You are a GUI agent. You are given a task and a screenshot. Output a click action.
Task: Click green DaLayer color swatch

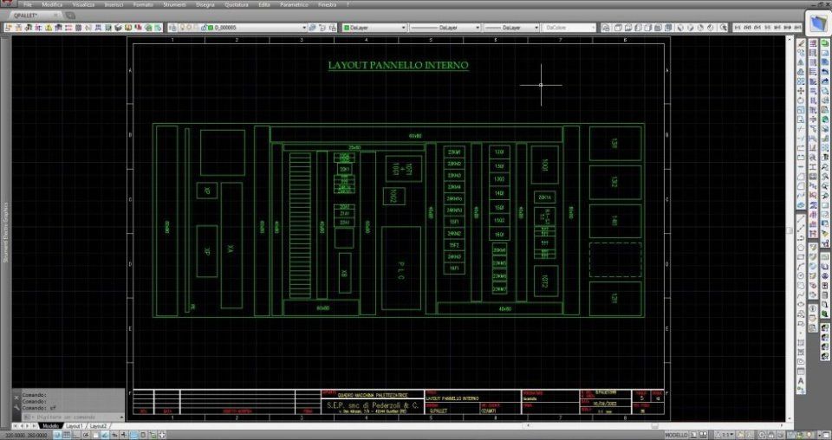pos(347,28)
